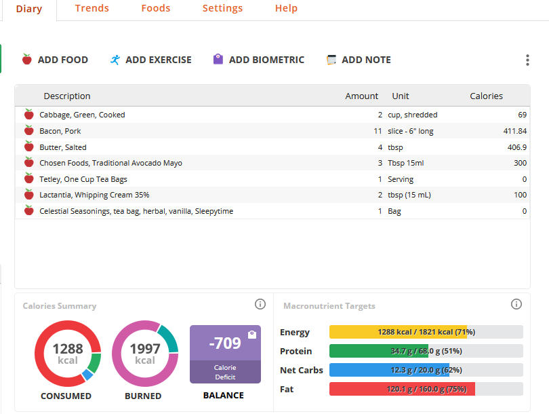Click the 1288 kcal consumed donut chart
Viewport: 549px width, 414px height.
tap(68, 354)
